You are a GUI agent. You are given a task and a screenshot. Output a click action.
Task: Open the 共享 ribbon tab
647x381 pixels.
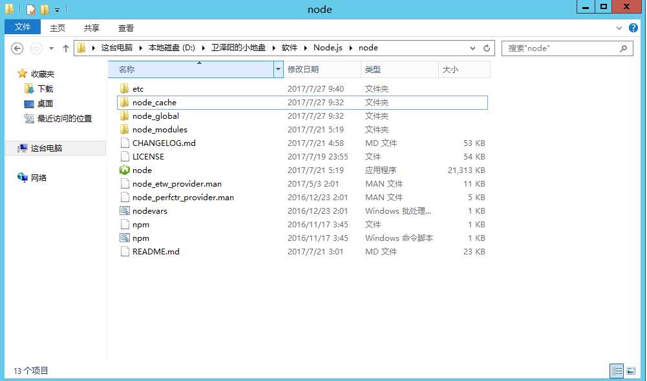tap(92, 28)
